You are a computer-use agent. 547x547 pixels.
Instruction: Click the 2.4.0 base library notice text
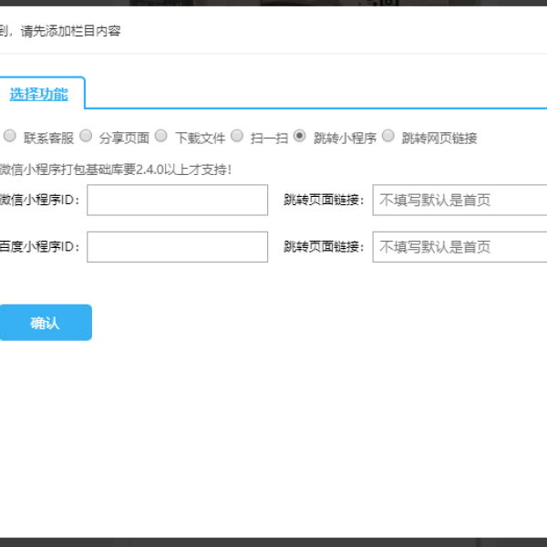pos(114,169)
